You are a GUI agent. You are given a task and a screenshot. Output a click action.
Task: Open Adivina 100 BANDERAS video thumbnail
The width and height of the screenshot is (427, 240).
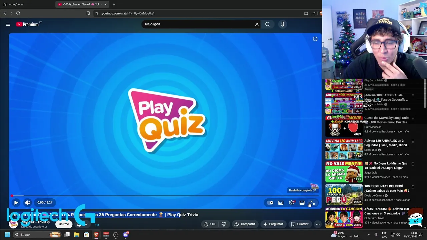(x=344, y=103)
